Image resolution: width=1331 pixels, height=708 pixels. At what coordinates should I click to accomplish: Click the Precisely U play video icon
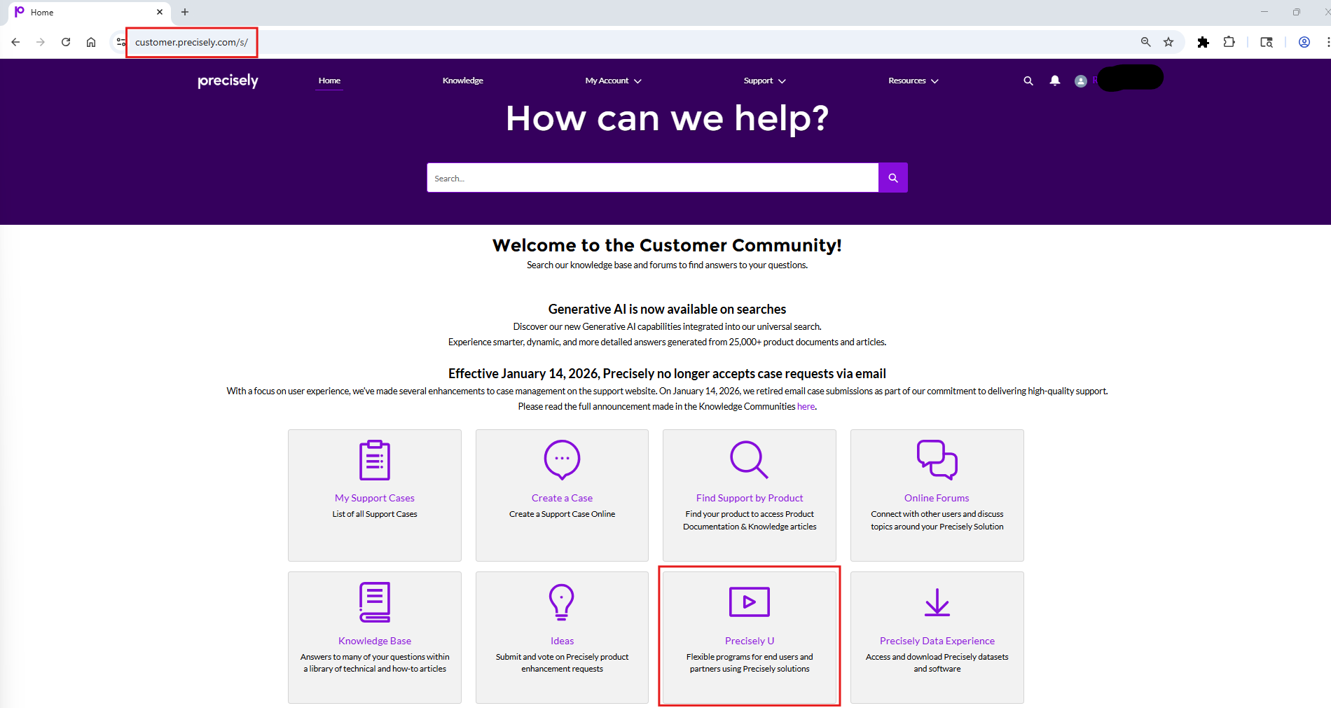point(750,602)
